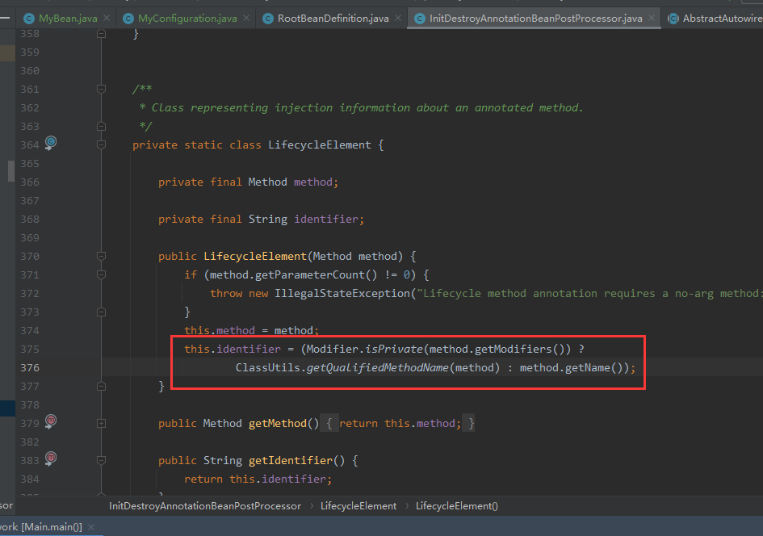Image resolution: width=763 pixels, height=536 pixels.
Task: Click the class gutter icon on line 364
Action: click(51, 143)
